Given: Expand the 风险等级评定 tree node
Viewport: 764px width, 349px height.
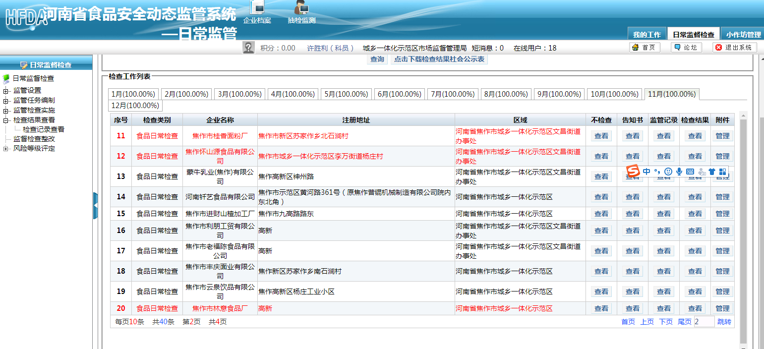Looking at the screenshot, I should click(x=5, y=149).
